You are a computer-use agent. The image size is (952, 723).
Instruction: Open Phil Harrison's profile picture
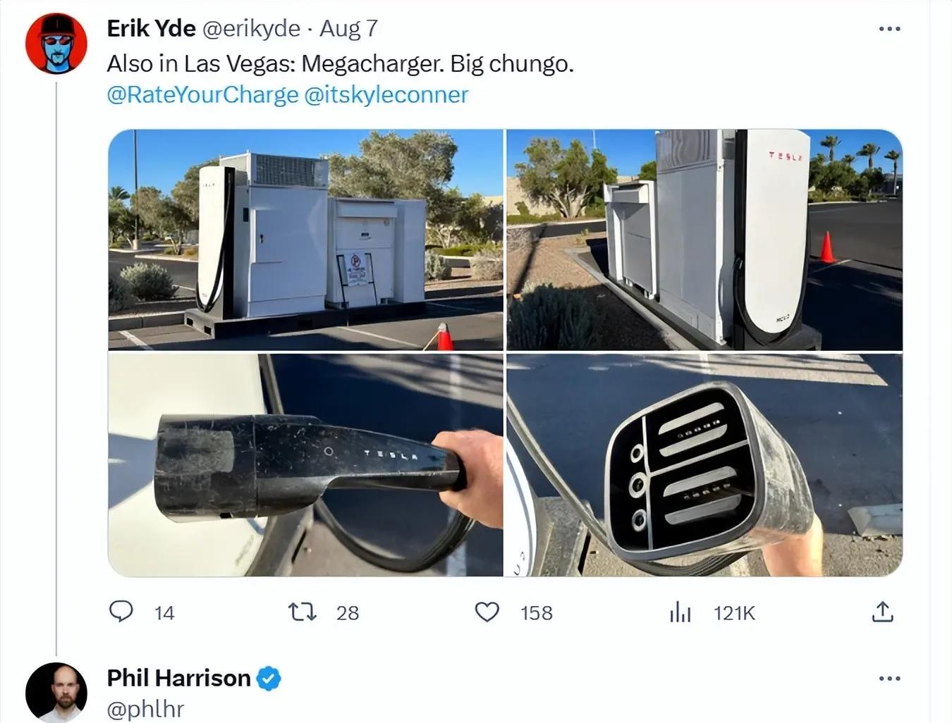click(x=56, y=691)
